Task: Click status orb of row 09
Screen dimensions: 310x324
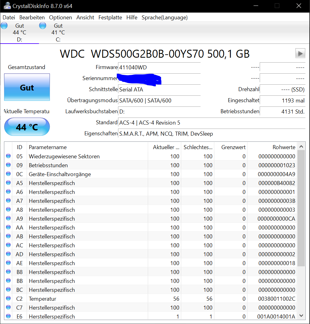Action: point(8,165)
